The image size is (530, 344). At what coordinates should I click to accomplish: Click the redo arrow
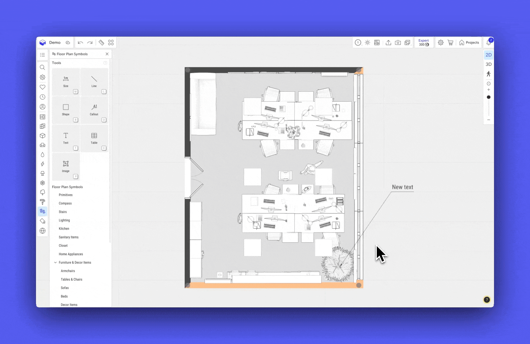[90, 43]
